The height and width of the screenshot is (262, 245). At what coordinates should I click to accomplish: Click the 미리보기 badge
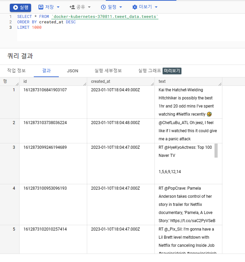(x=172, y=71)
